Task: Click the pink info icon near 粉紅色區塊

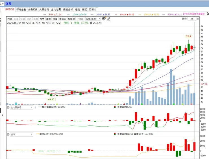Action: pos(184,14)
